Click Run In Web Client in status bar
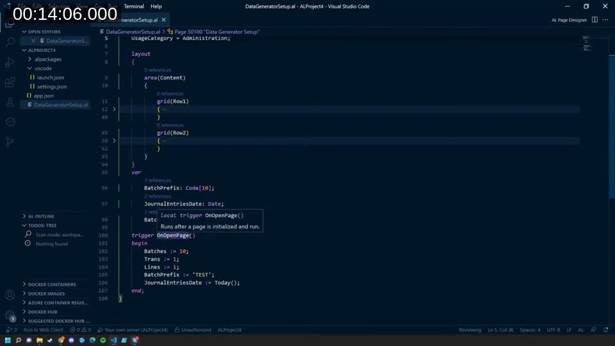Image resolution: width=615 pixels, height=346 pixels. (x=43, y=330)
